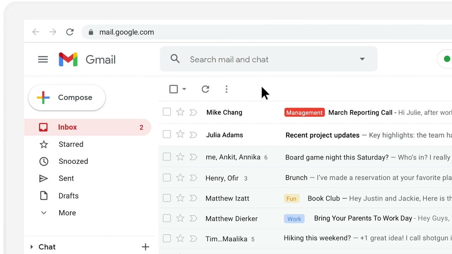Mark Julia Adams email as important

193,135
